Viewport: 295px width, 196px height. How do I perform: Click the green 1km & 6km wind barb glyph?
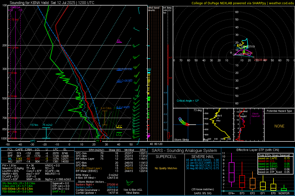[130, 183]
